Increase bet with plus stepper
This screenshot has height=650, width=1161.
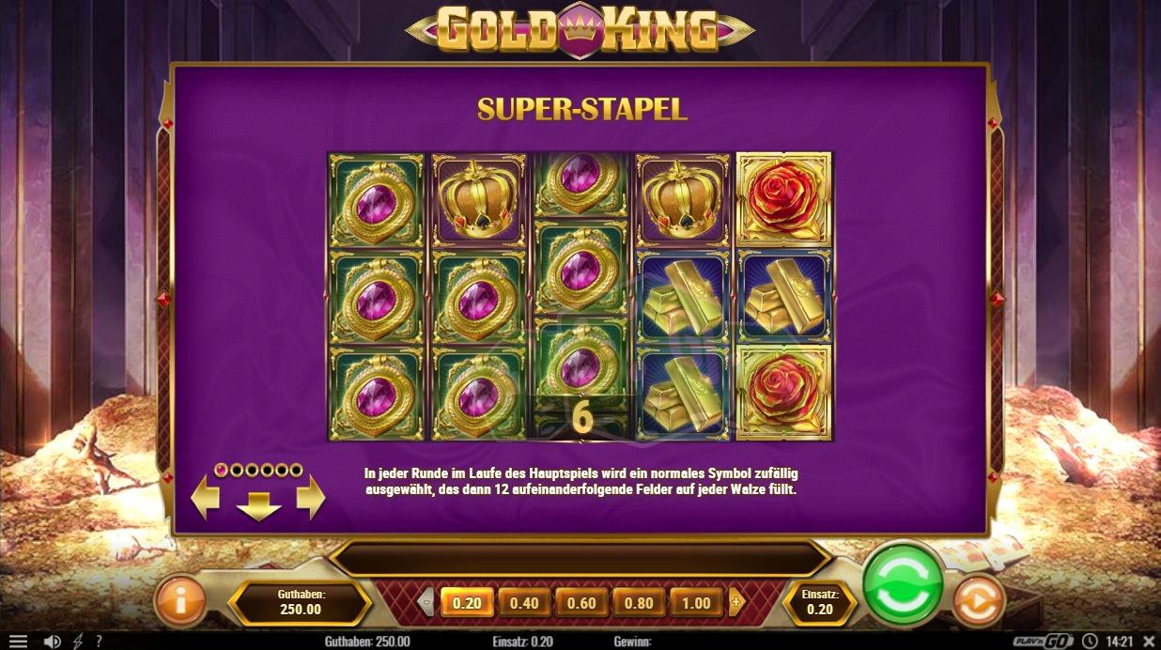click(736, 603)
